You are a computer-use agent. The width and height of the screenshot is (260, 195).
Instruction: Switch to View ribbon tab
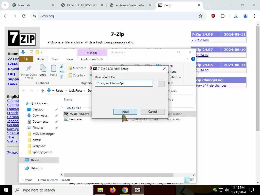[70, 59]
